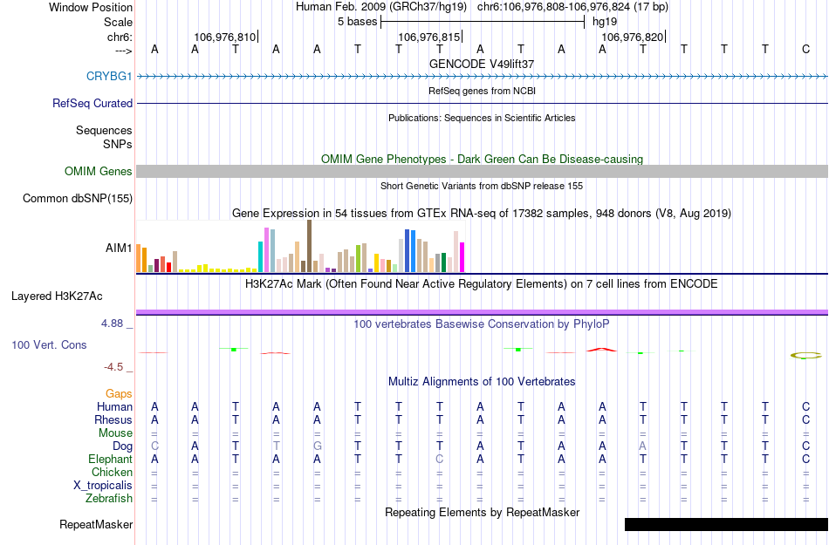The image size is (829, 545).
Task: Open the RefSeq Curated track label
Action: point(92,104)
